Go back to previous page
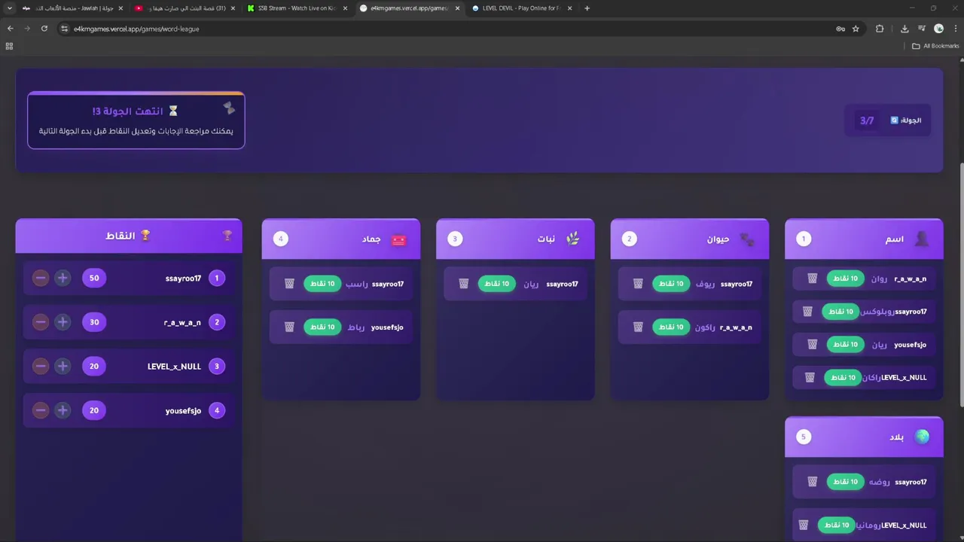 click(10, 29)
